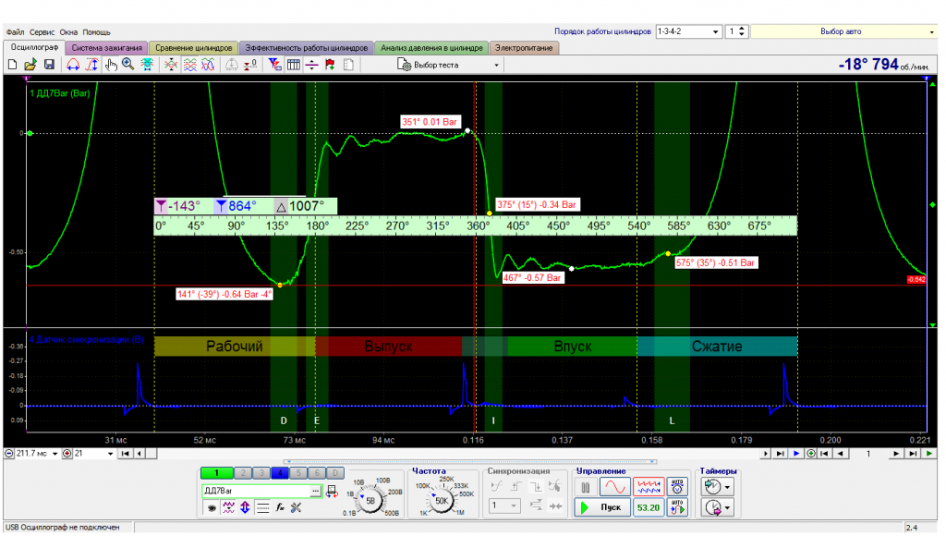This screenshot has height=536, width=946.
Task: Switch to Эффективность работы цилиндров tab
Action: tap(307, 48)
